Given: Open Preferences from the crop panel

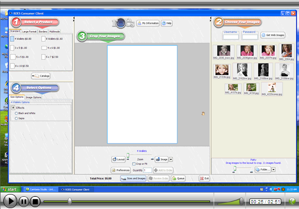Looking at the screenshot, I should click(x=120, y=170).
